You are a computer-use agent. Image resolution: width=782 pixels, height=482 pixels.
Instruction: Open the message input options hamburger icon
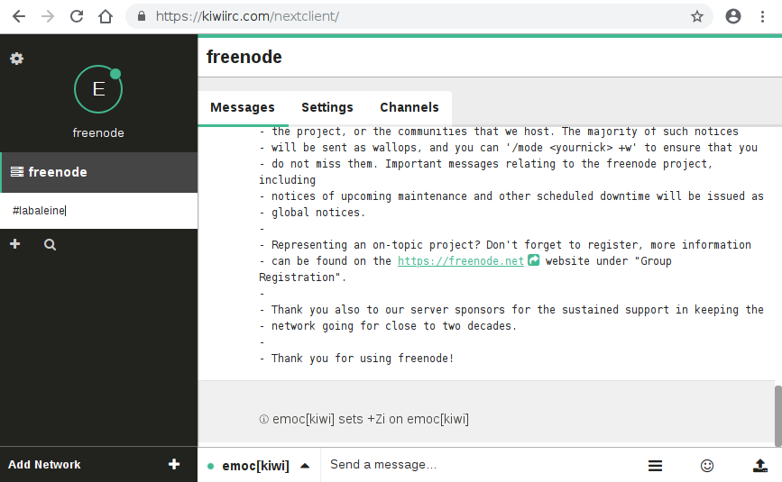pyautogui.click(x=656, y=466)
